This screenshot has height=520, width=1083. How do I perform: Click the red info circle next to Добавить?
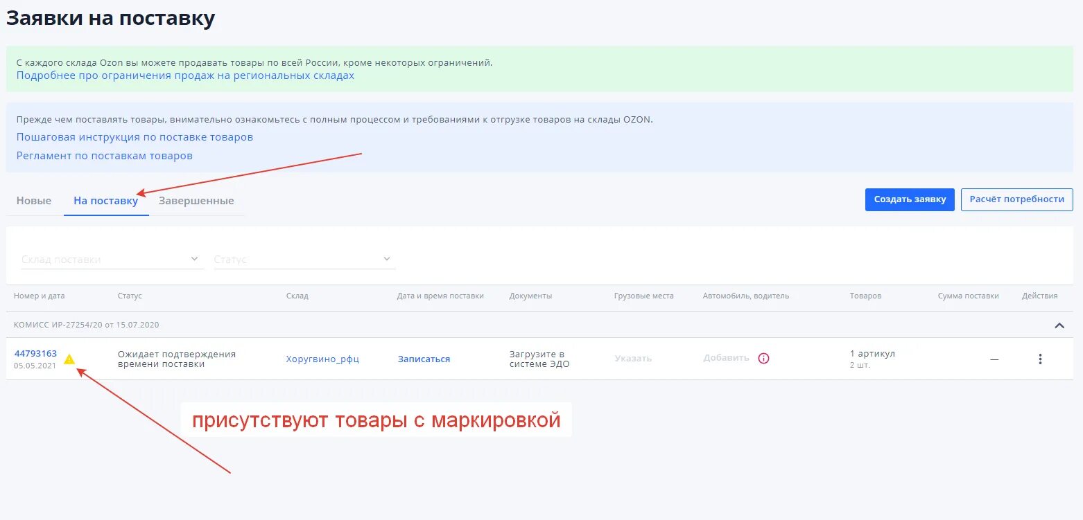pyautogui.click(x=763, y=358)
